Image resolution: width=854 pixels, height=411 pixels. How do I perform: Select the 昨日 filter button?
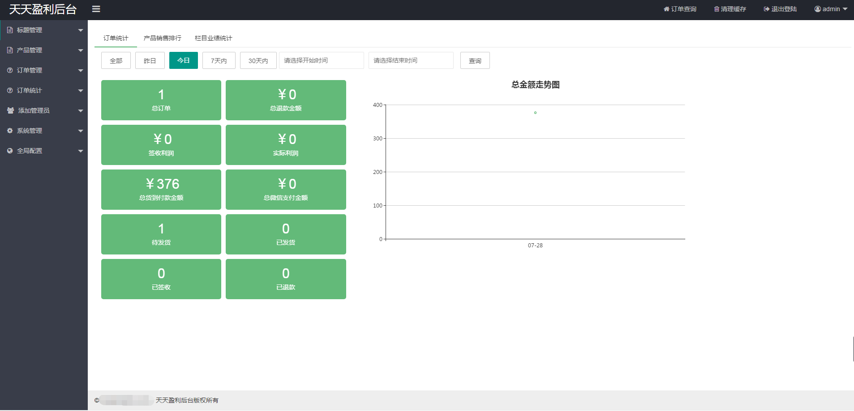(x=150, y=60)
